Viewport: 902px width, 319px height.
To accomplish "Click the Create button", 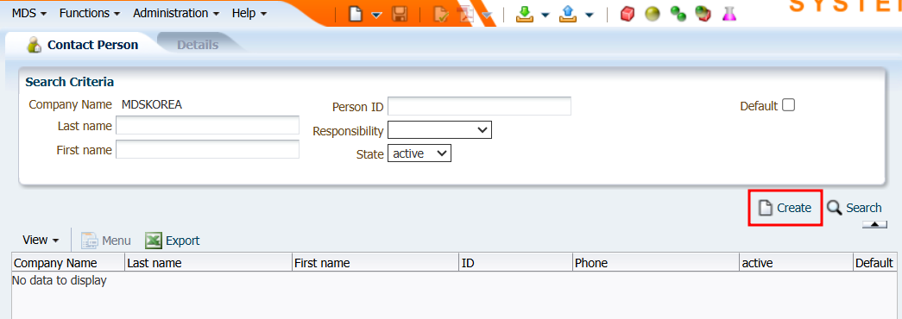I will [785, 208].
